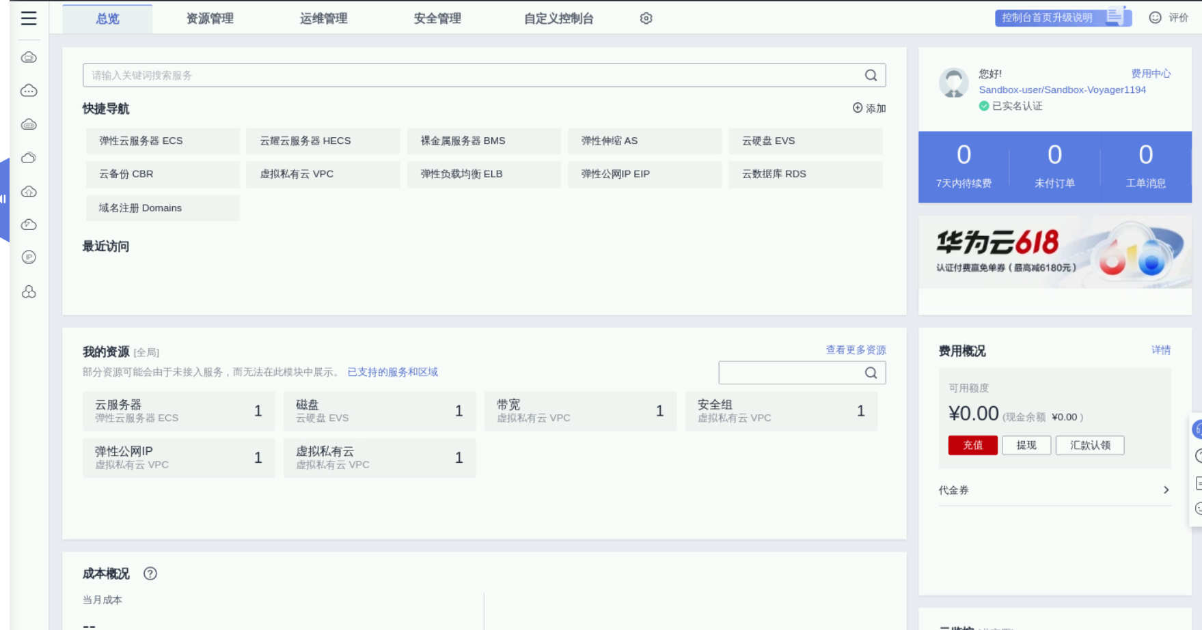Click the red 充值 button

tap(972, 445)
